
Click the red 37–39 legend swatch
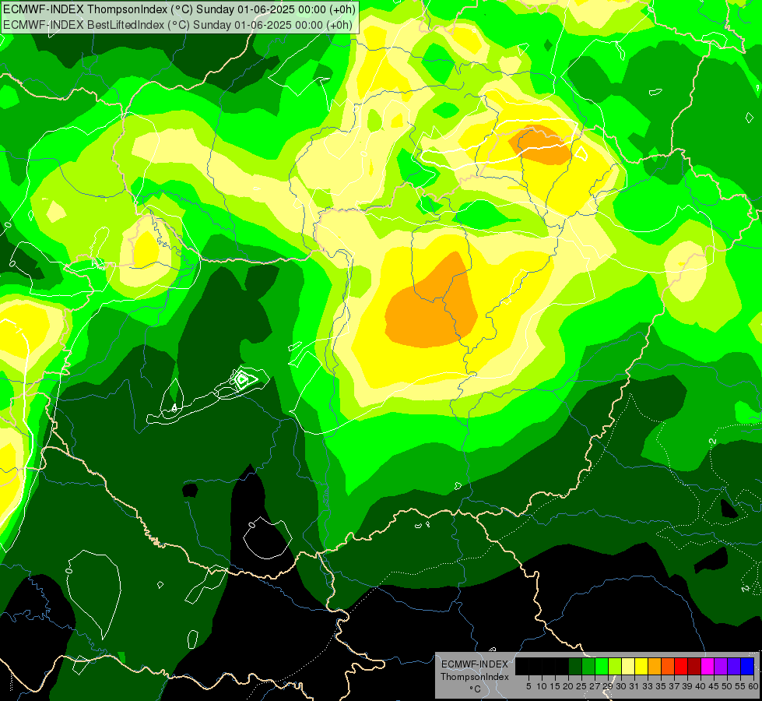tap(681, 666)
